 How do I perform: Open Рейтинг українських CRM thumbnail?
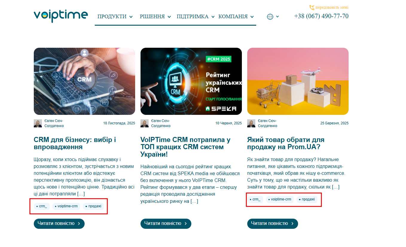(191, 81)
